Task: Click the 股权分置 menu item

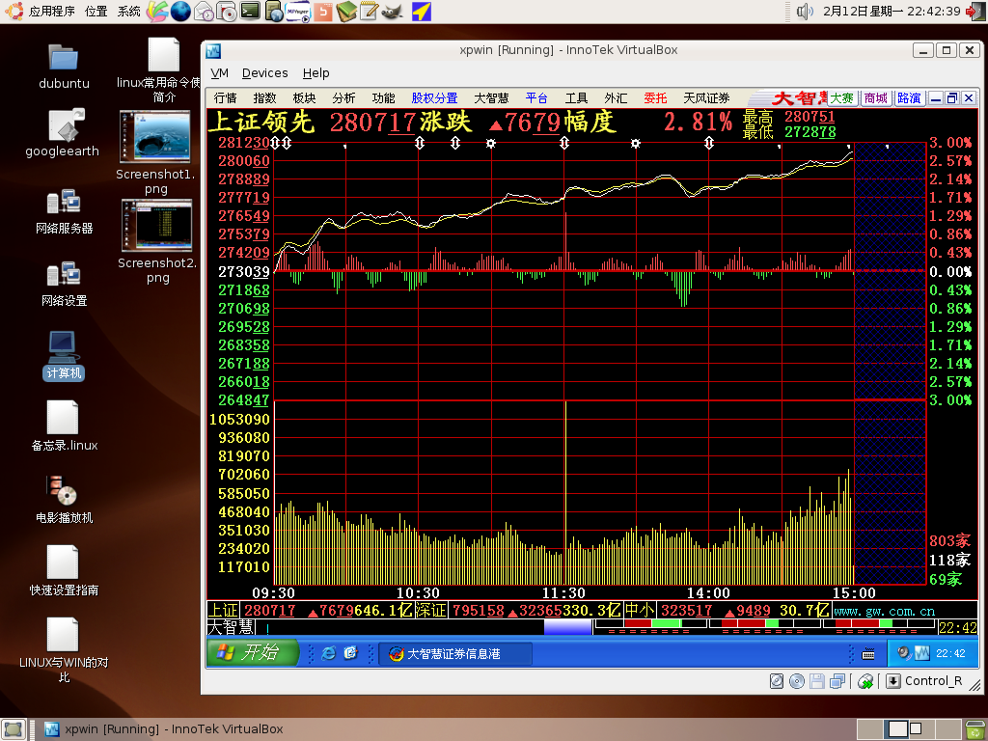Action: coord(435,97)
